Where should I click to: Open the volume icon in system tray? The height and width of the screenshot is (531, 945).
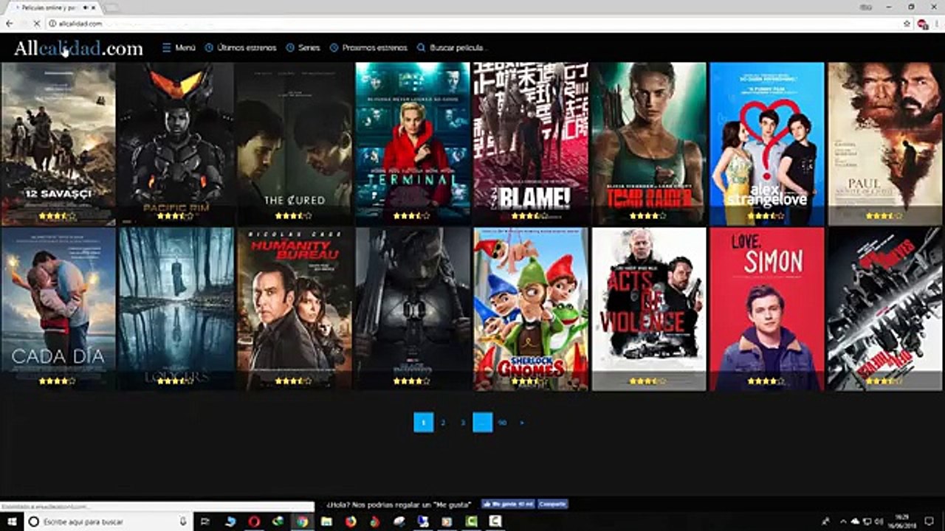(879, 521)
